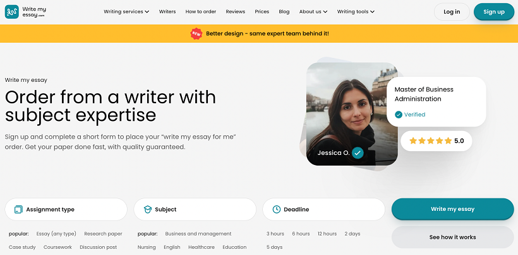Click the Subject graduation cap icon
518x255 pixels.
[148, 209]
